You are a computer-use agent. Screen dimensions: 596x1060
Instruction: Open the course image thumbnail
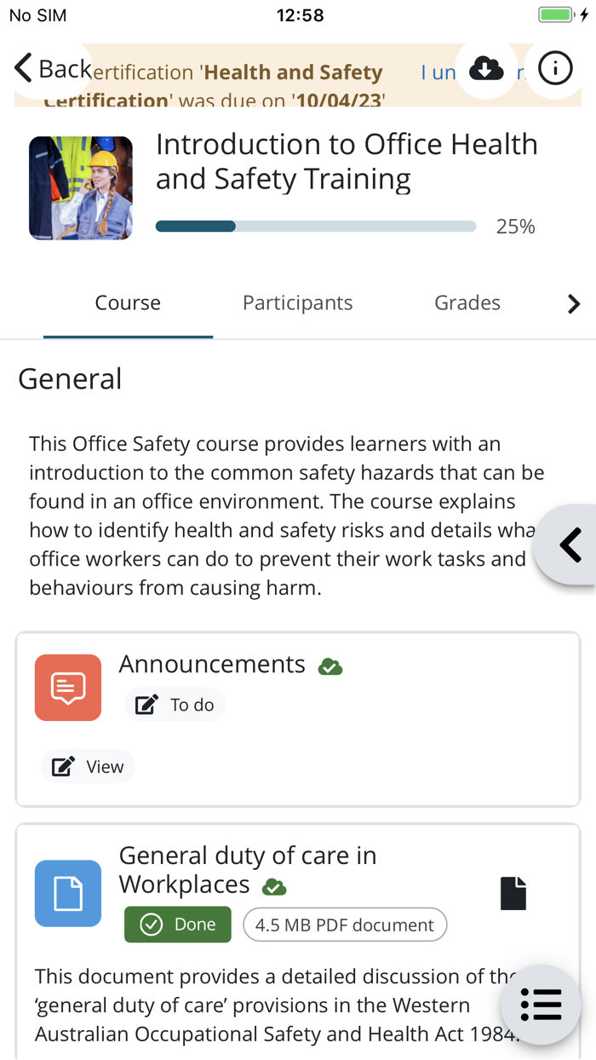[80, 187]
